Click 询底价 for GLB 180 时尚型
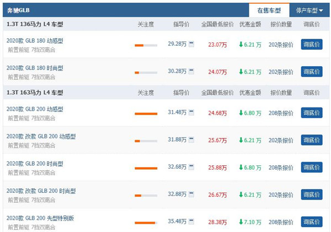 coord(312,72)
